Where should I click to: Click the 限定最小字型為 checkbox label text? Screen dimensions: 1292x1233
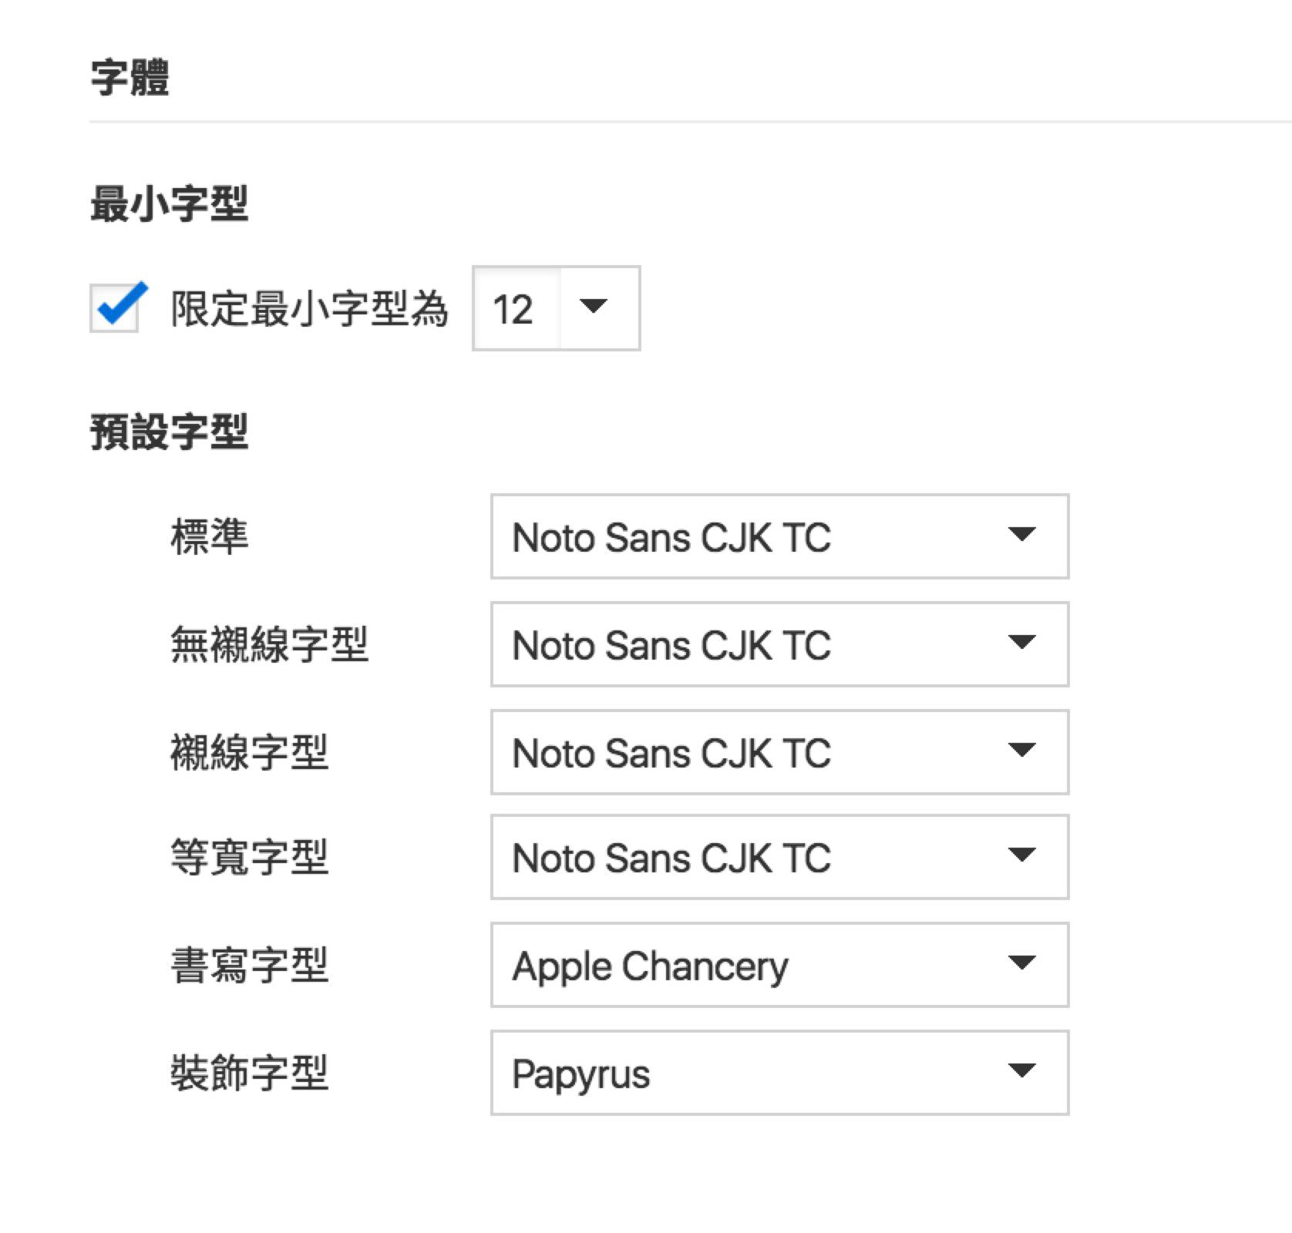pyautogui.click(x=308, y=309)
